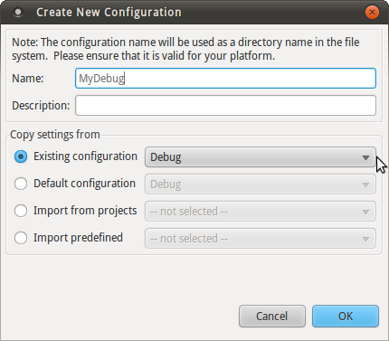Expand the Default configuration Debug combo box

tap(261, 185)
